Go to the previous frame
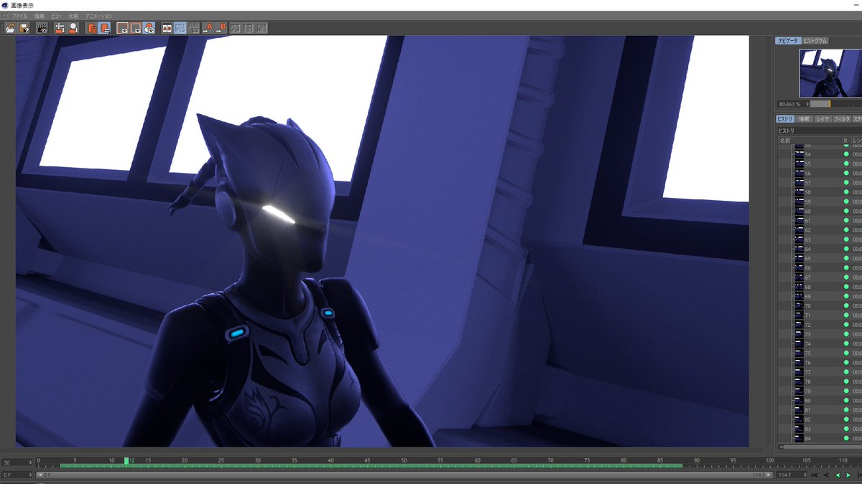862x484 pixels. [x=826, y=475]
